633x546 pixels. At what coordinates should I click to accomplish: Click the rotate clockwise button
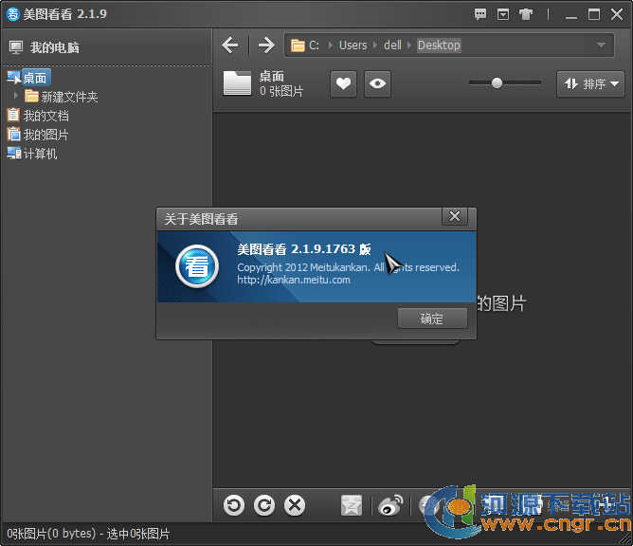pos(264,505)
